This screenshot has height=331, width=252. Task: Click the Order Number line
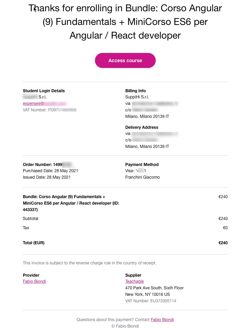[x=47, y=165]
